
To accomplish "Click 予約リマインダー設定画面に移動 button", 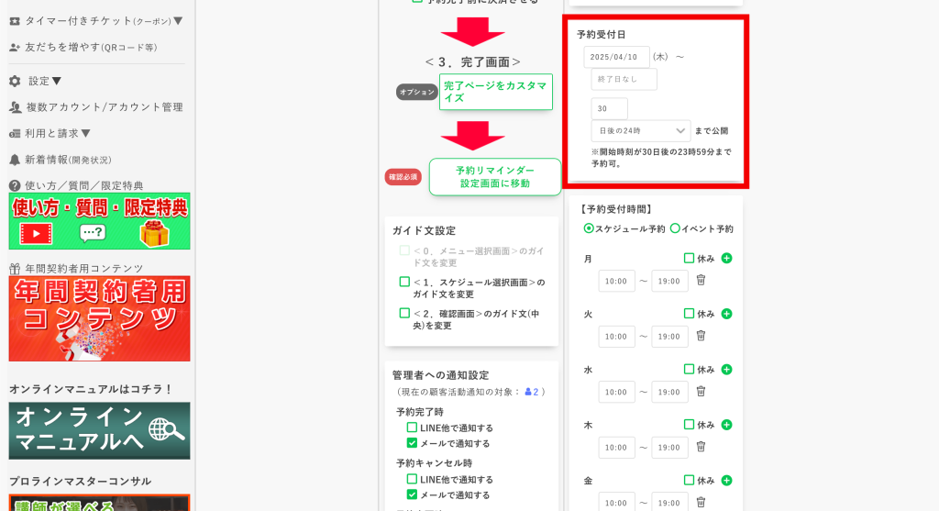I will (x=495, y=177).
